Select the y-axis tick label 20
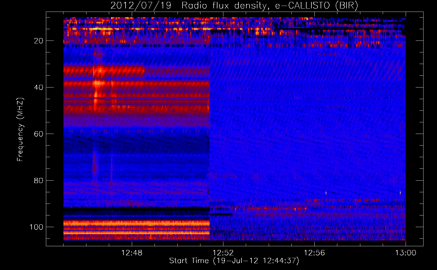Image resolution: width=437 pixels, height=270 pixels. point(39,41)
